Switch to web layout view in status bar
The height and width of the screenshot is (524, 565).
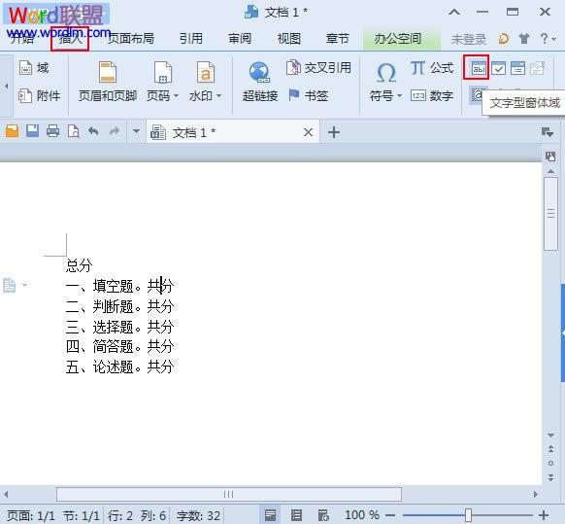[323, 515]
